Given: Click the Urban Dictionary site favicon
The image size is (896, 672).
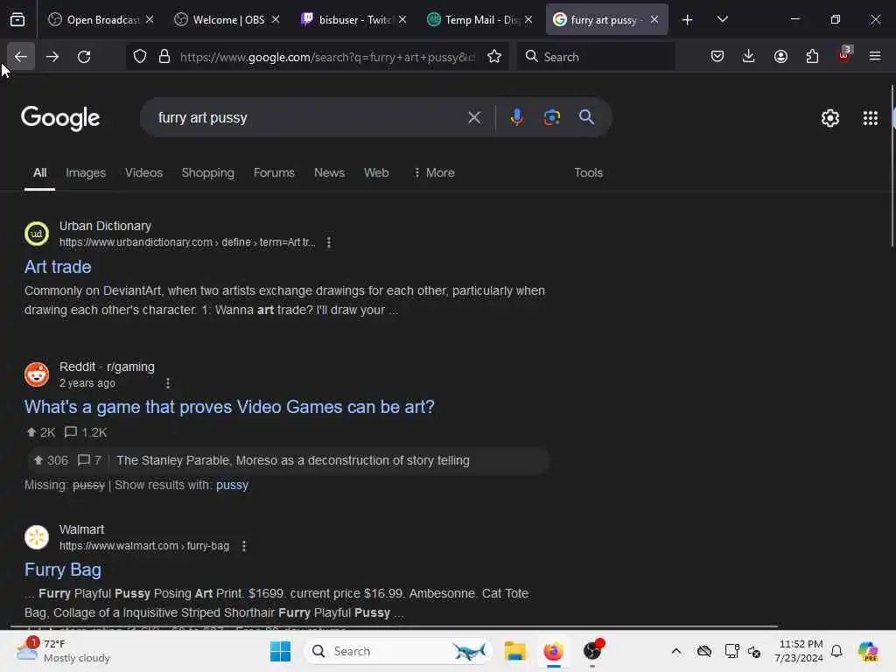Looking at the screenshot, I should (37, 234).
